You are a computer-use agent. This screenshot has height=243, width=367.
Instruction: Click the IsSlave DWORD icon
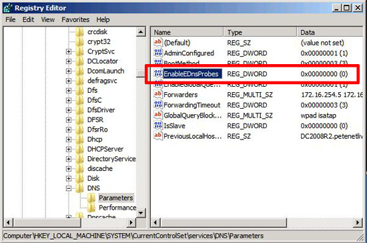(157, 126)
